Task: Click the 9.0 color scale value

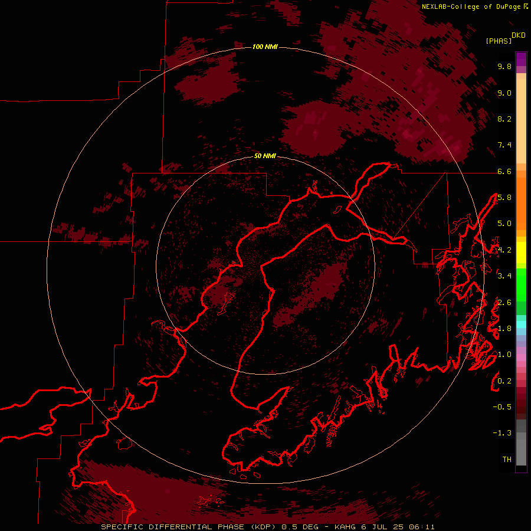Action: 504,93
